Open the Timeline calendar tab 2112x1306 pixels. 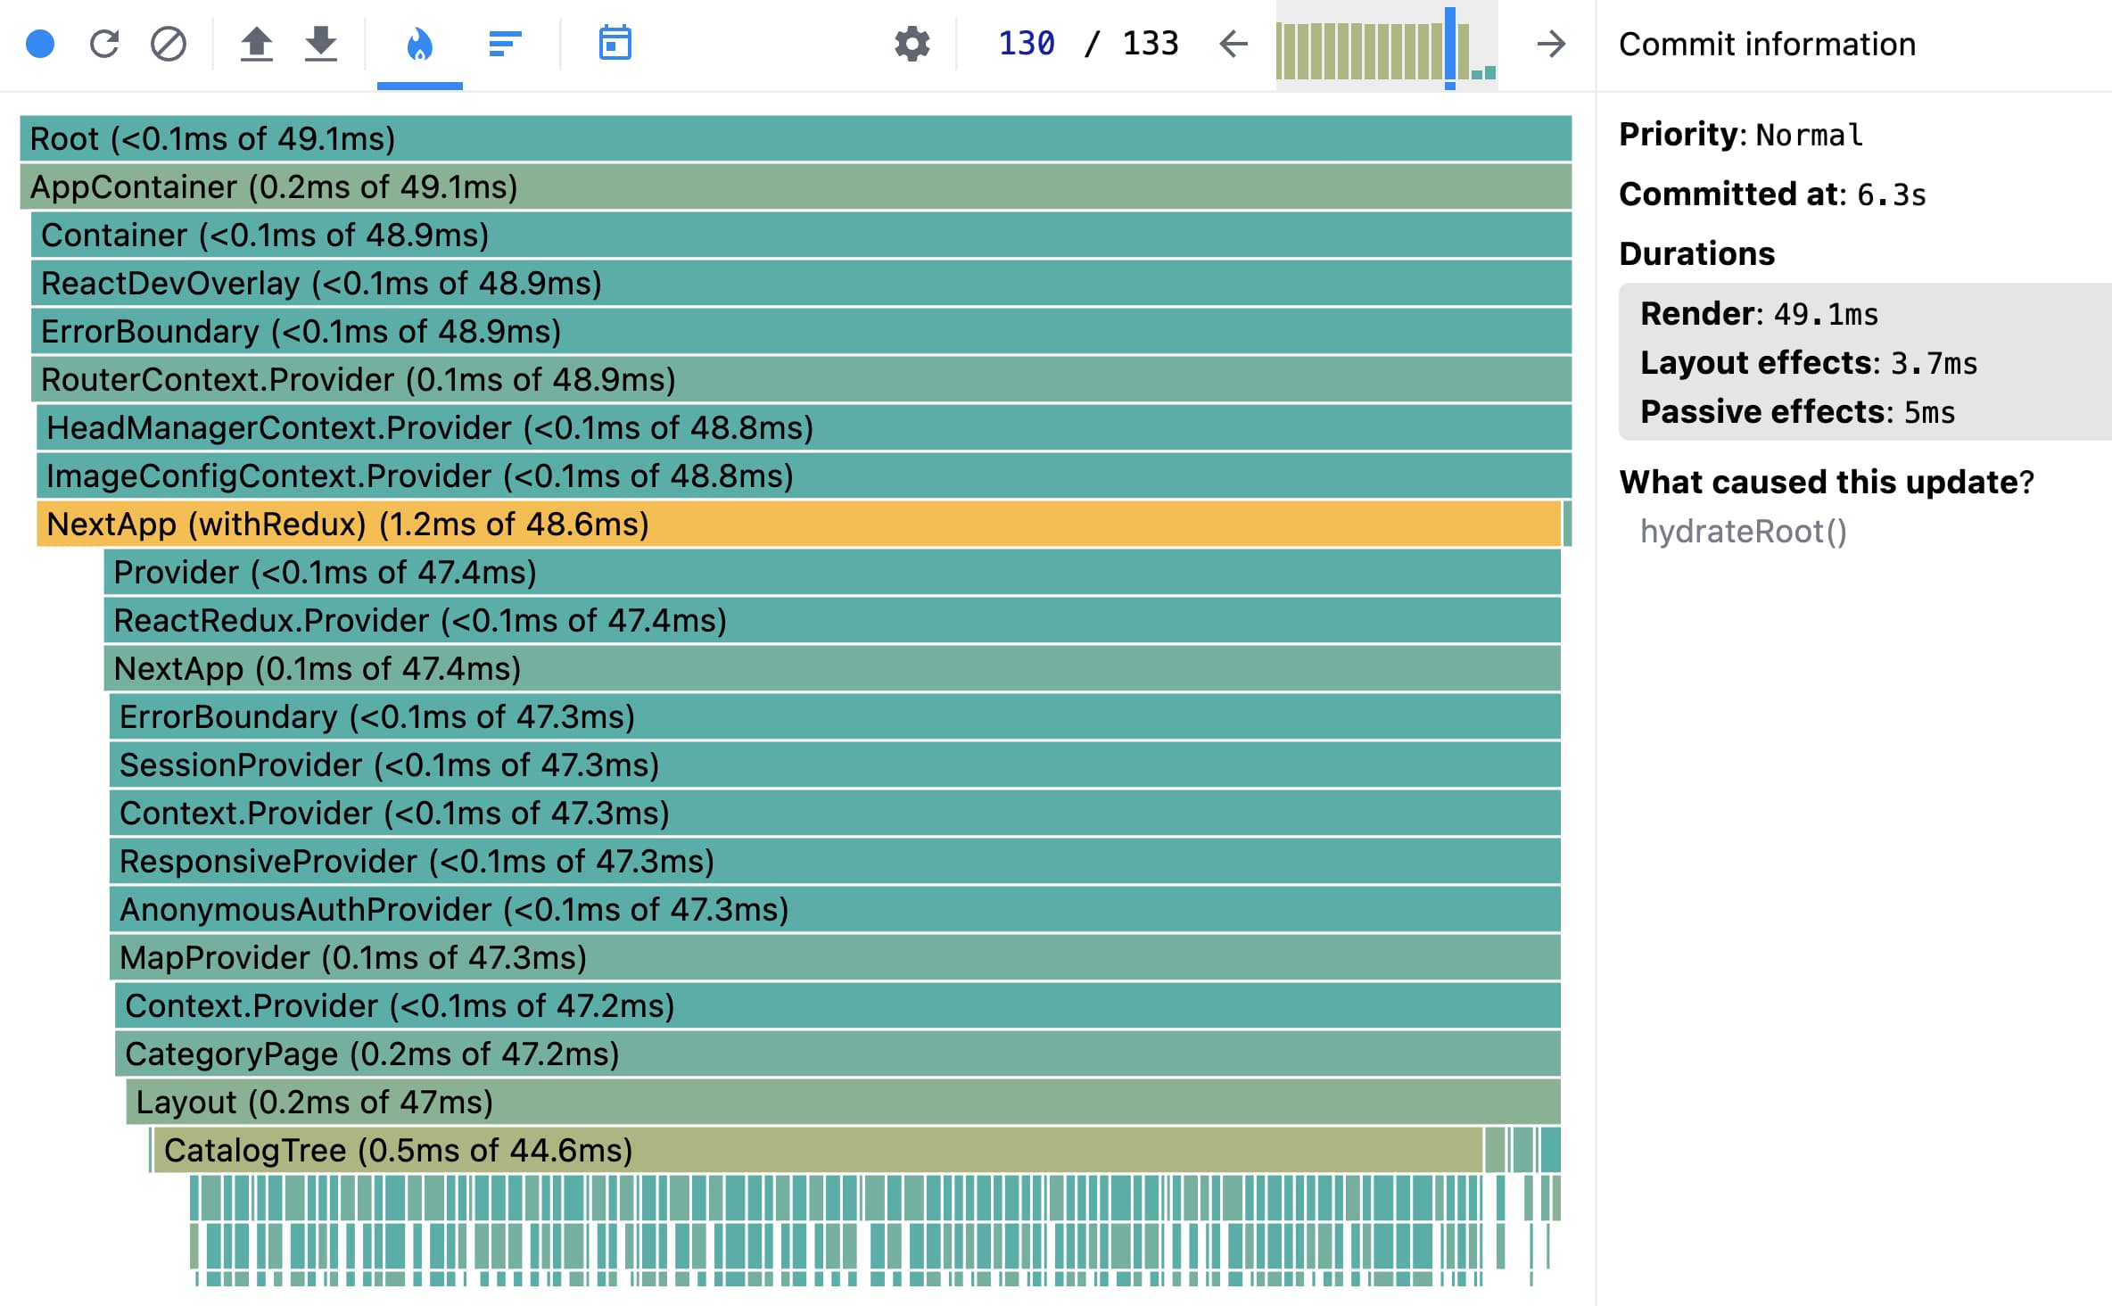click(615, 44)
